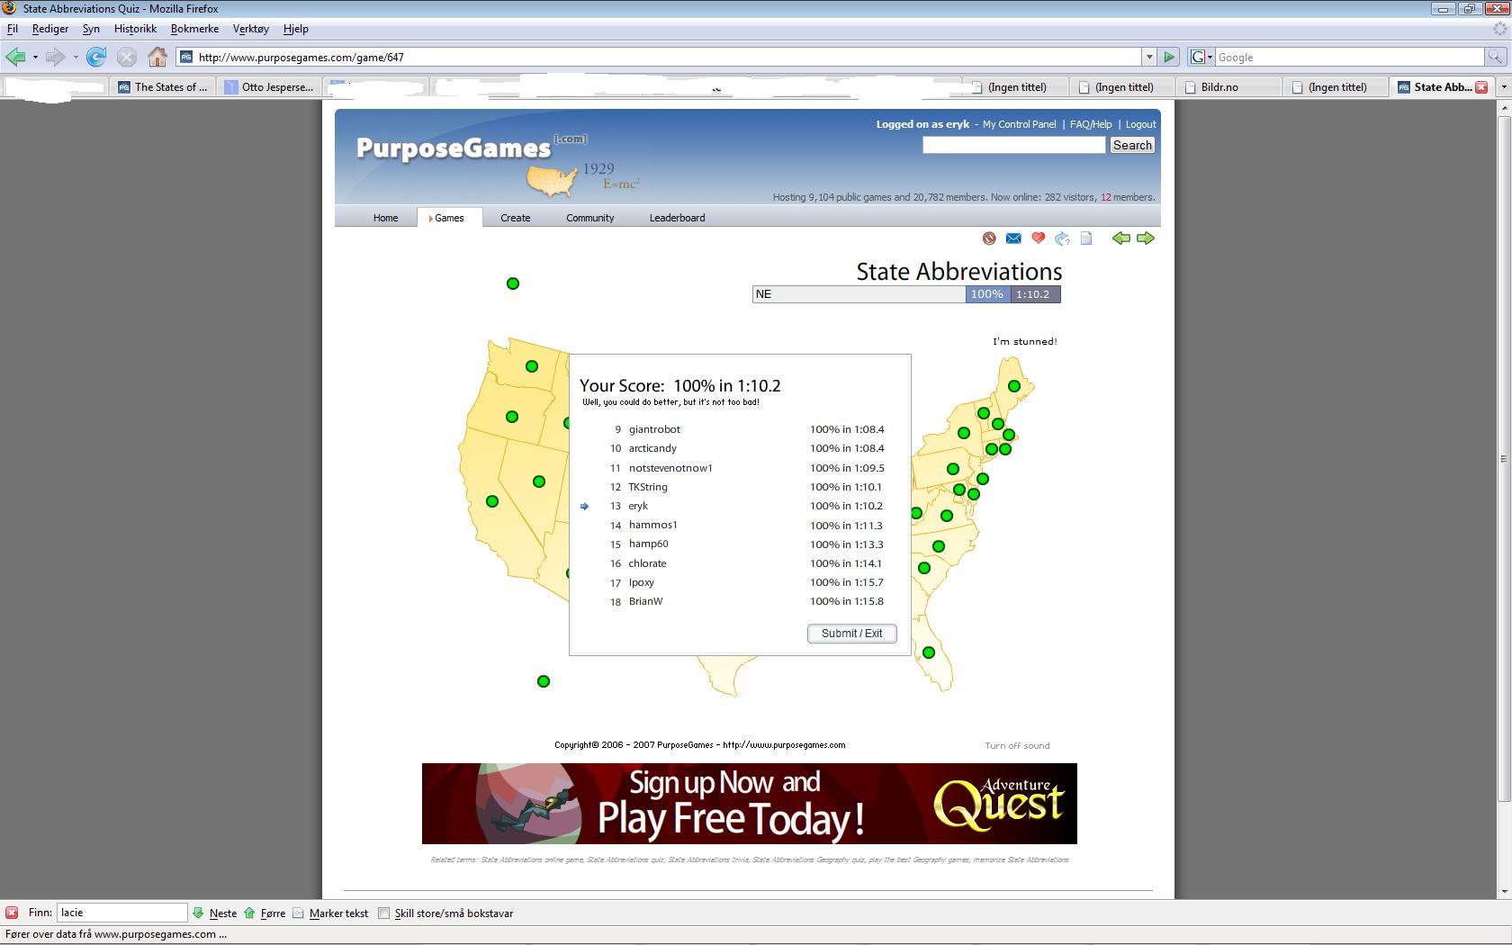Click the Adventure Quest ad banner
Image resolution: width=1512 pixels, height=945 pixels.
(x=750, y=804)
